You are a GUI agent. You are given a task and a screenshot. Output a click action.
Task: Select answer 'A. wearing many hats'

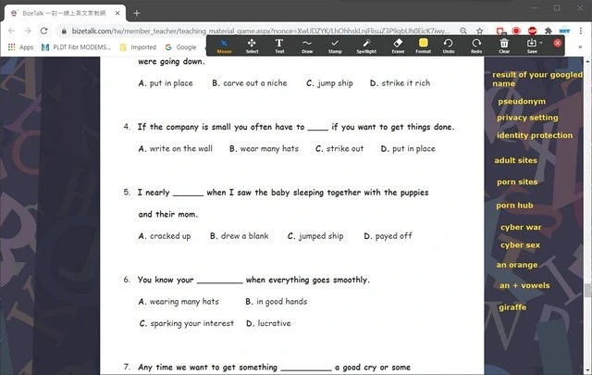[179, 302]
